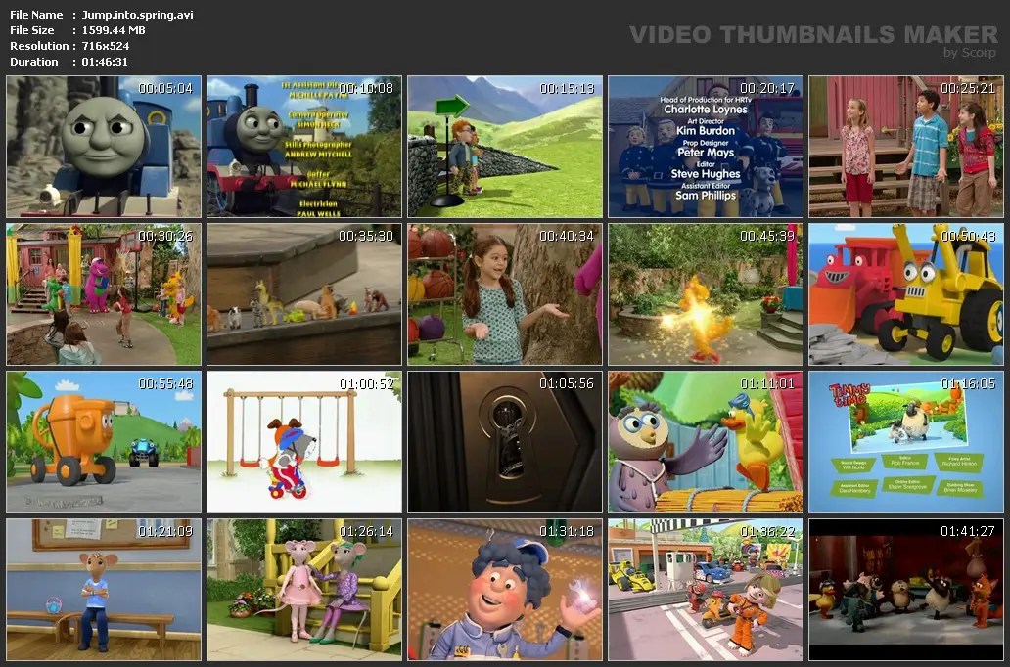This screenshot has height=667, width=1010.
Task: Click the file name Jump.into.spring.avi
Action: point(137,14)
